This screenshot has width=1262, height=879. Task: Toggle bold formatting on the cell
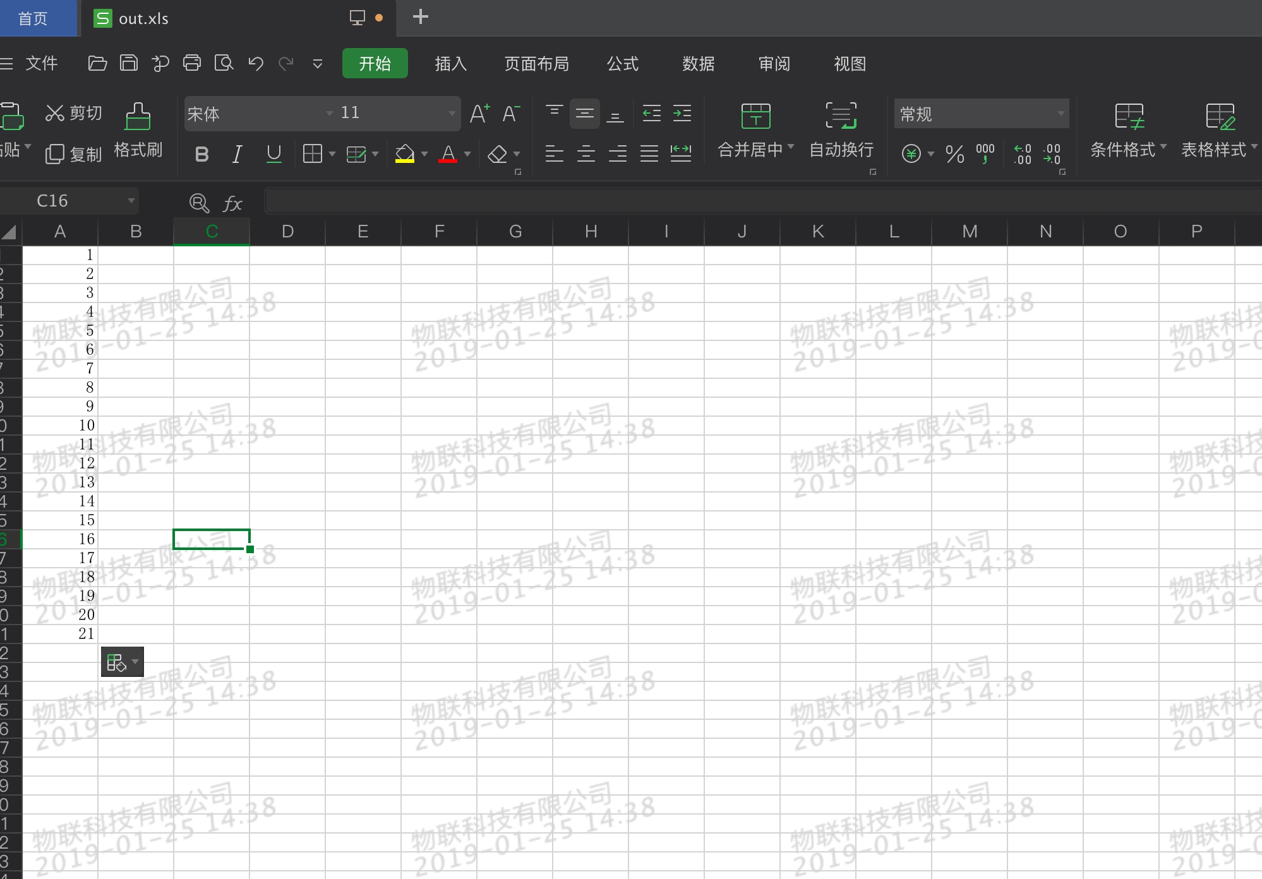coord(201,153)
